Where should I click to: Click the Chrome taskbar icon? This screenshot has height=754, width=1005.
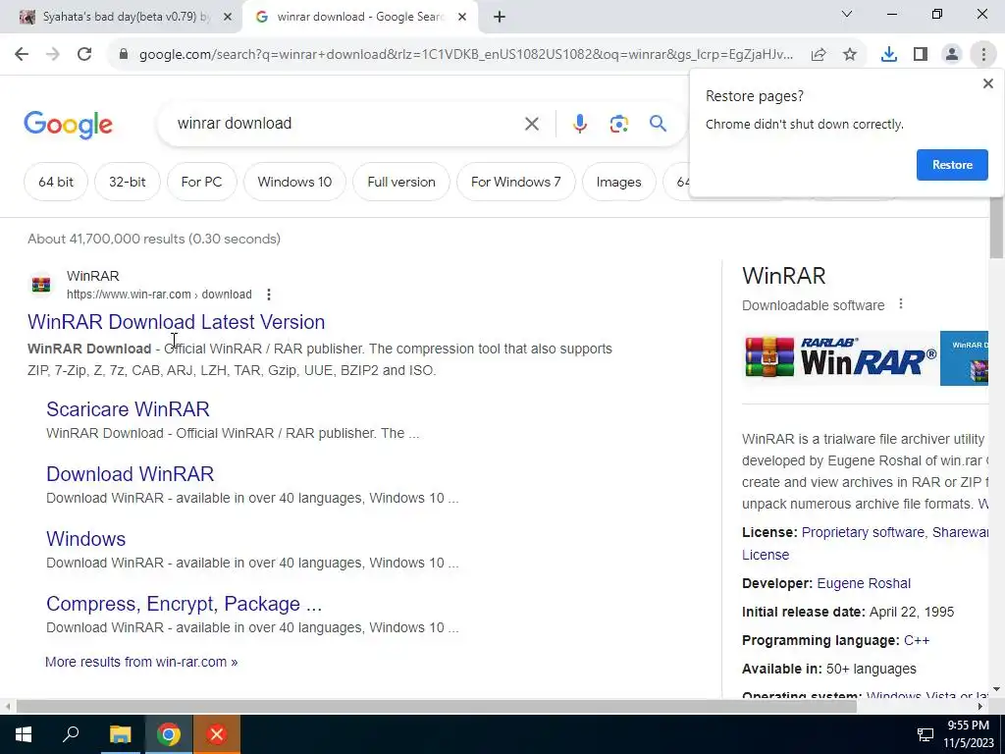coord(169,734)
